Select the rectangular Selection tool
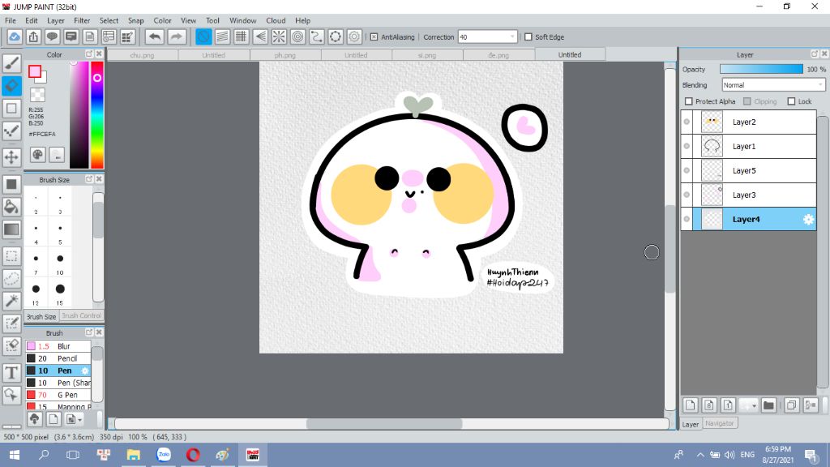The image size is (830, 467). click(x=11, y=256)
